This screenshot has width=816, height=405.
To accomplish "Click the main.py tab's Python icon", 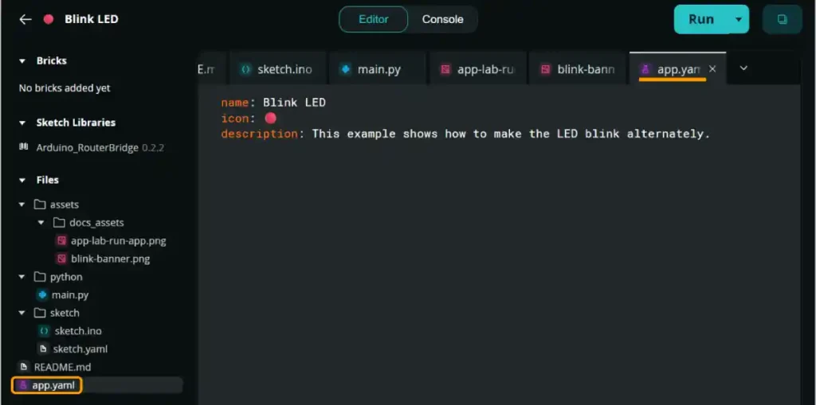I will pos(346,69).
